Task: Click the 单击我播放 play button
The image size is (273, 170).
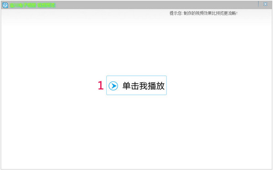Action: (136, 85)
